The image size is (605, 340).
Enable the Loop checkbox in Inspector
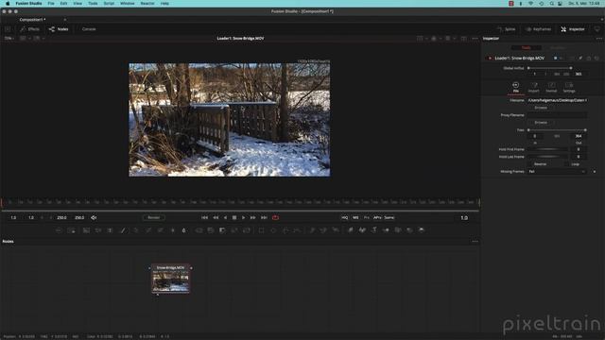(x=567, y=164)
